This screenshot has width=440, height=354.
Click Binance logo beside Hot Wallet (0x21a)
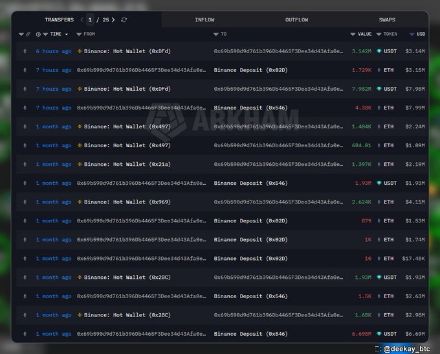click(80, 164)
